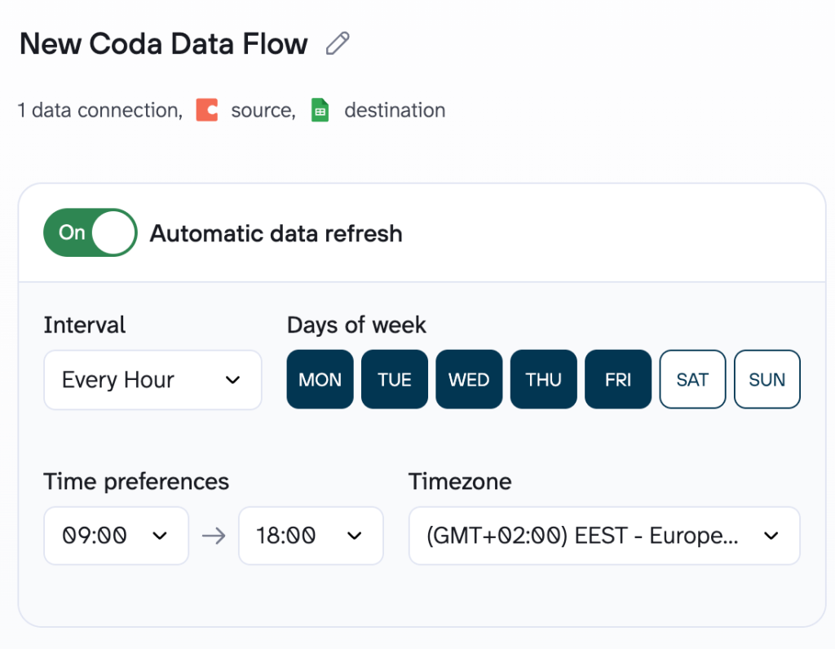The width and height of the screenshot is (835, 649).
Task: Enable SAT refresh day
Action: 692,379
